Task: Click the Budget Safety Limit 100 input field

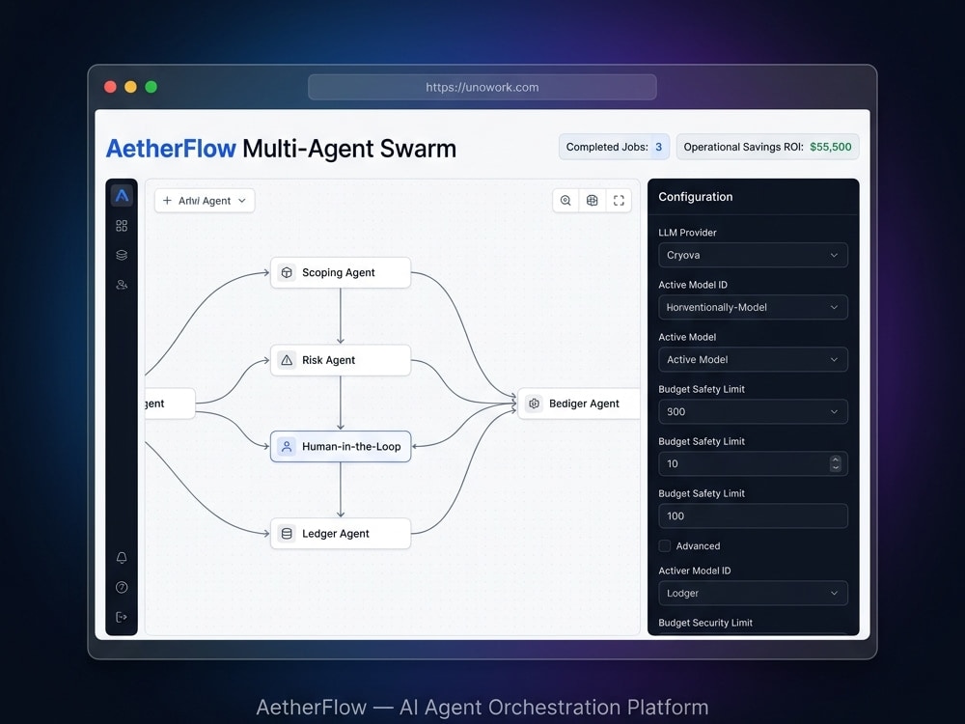Action: coord(753,516)
